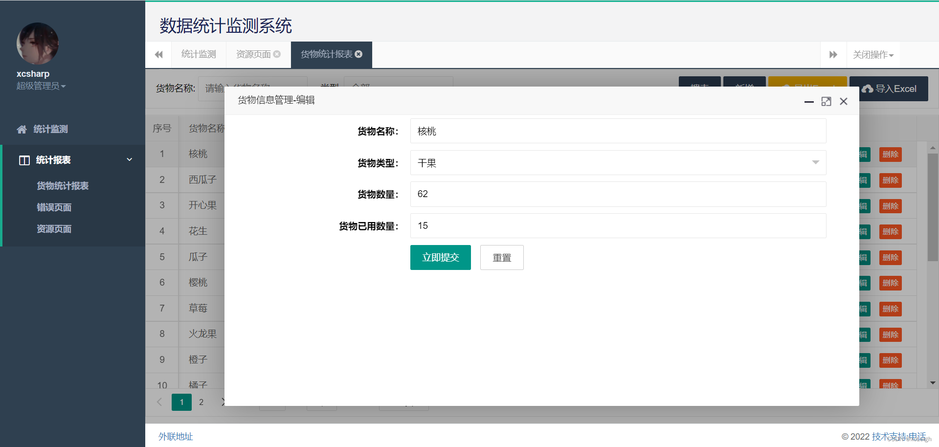Delete row 3 开心果 via 删除
The image size is (939, 447).
click(x=891, y=206)
